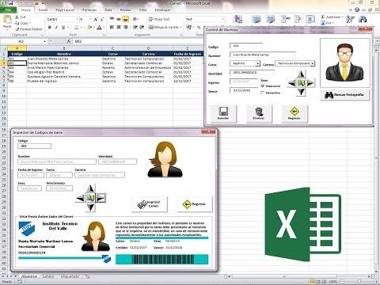Image resolution: width=380 pixels, height=285 pixels.
Task: Switch to the Developer ribbon tab
Action: click(162, 9)
